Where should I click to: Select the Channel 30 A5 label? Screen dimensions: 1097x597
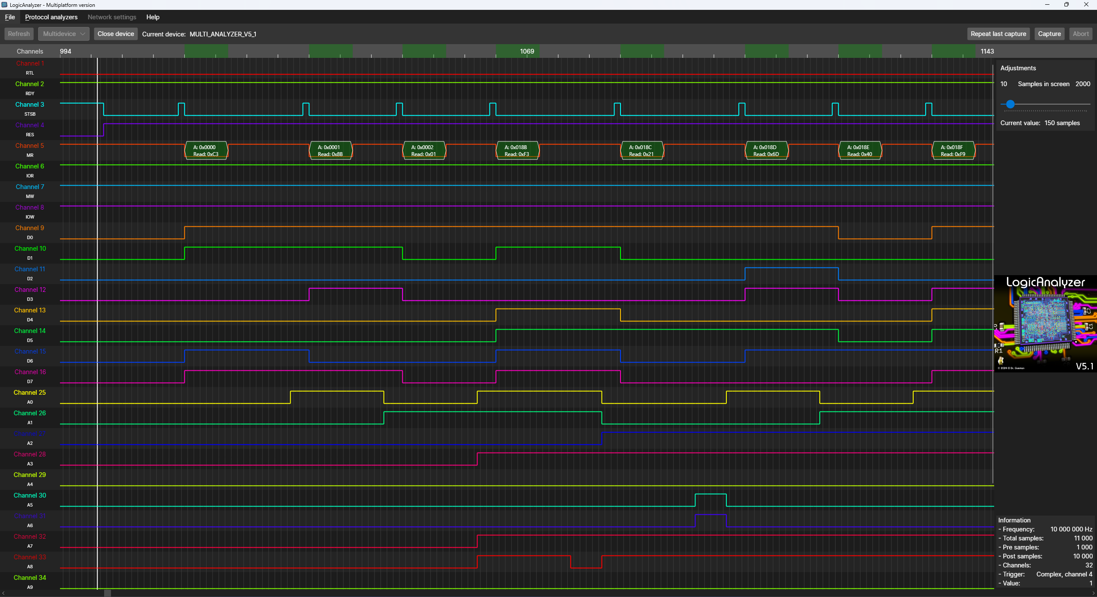point(30,500)
